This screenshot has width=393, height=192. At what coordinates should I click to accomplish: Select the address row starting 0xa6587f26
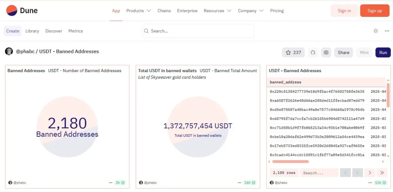327,101
